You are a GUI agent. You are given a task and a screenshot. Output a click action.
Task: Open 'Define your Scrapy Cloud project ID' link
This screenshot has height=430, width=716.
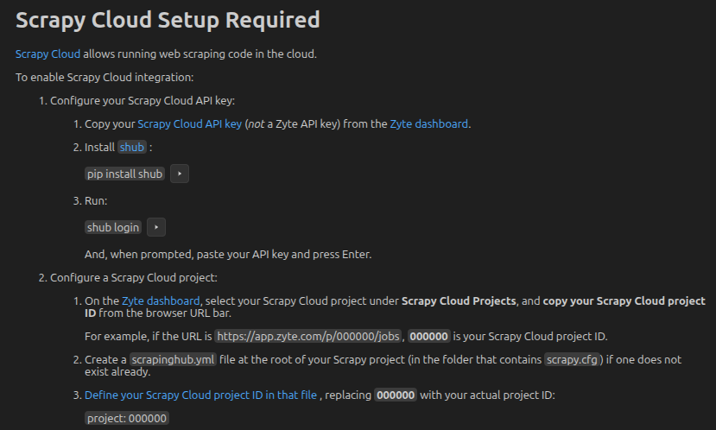coord(201,395)
